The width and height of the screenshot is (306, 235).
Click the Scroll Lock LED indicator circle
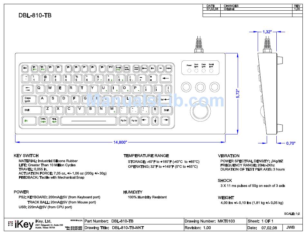pos(211,71)
